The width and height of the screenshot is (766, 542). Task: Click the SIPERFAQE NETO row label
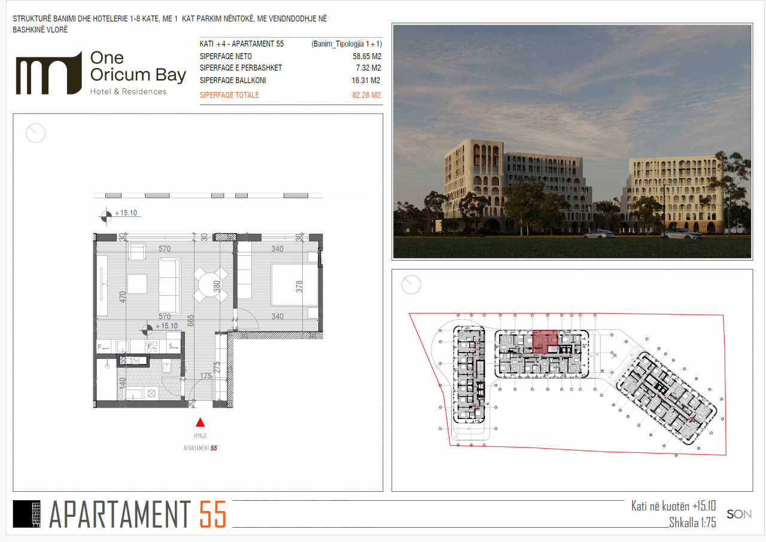click(226, 56)
